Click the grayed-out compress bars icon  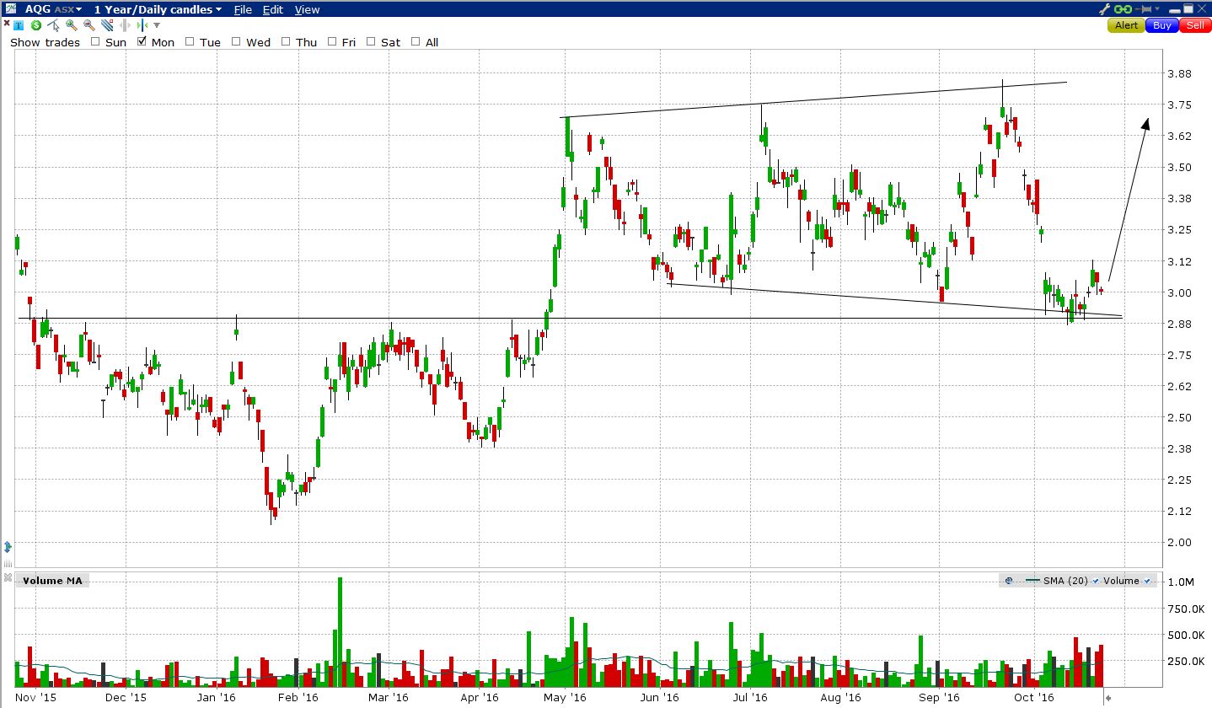(125, 25)
